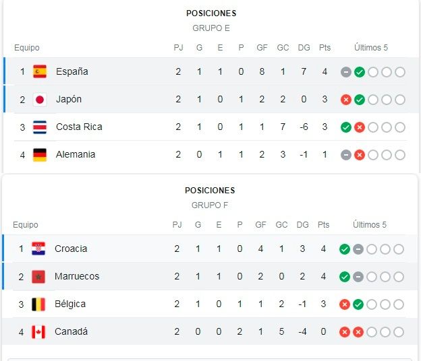Click España's green win result icon

[x=360, y=72]
